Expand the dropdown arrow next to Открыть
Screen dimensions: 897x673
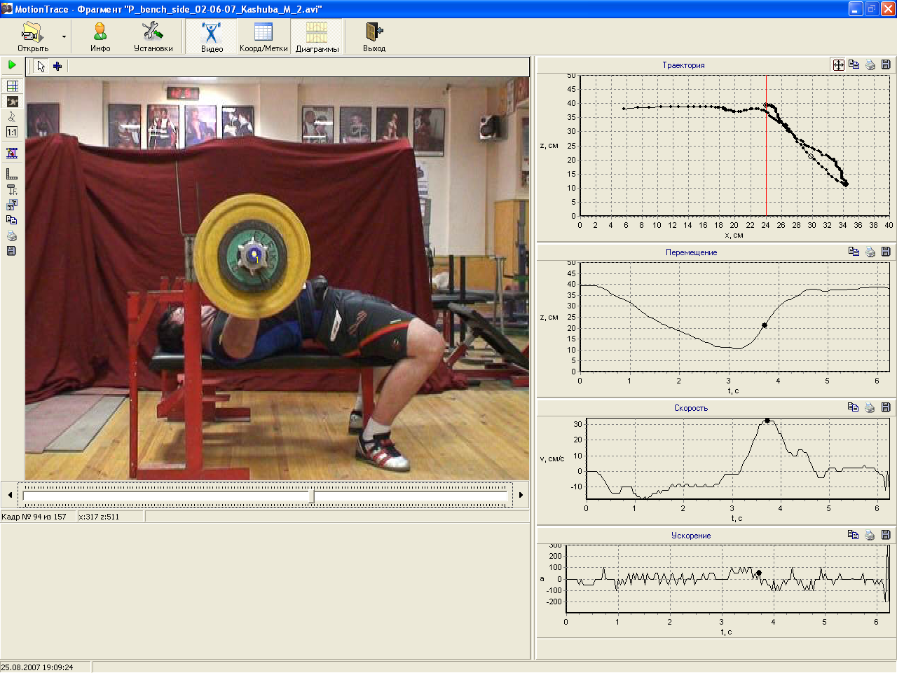click(x=64, y=36)
